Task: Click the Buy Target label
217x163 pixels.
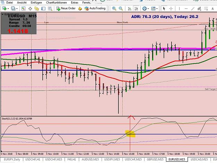Action: point(210,28)
